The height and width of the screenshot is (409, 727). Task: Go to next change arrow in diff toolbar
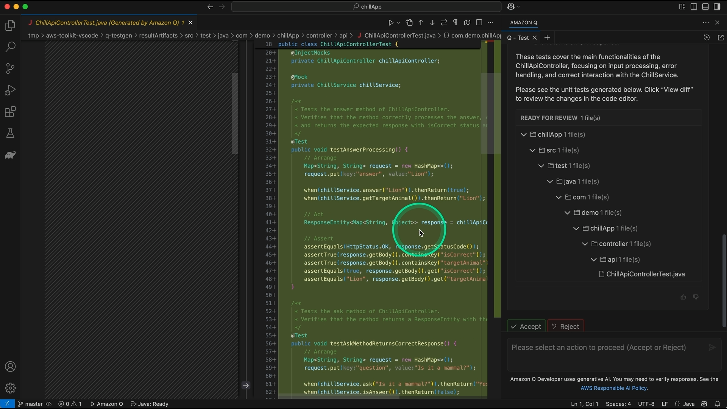click(432, 23)
